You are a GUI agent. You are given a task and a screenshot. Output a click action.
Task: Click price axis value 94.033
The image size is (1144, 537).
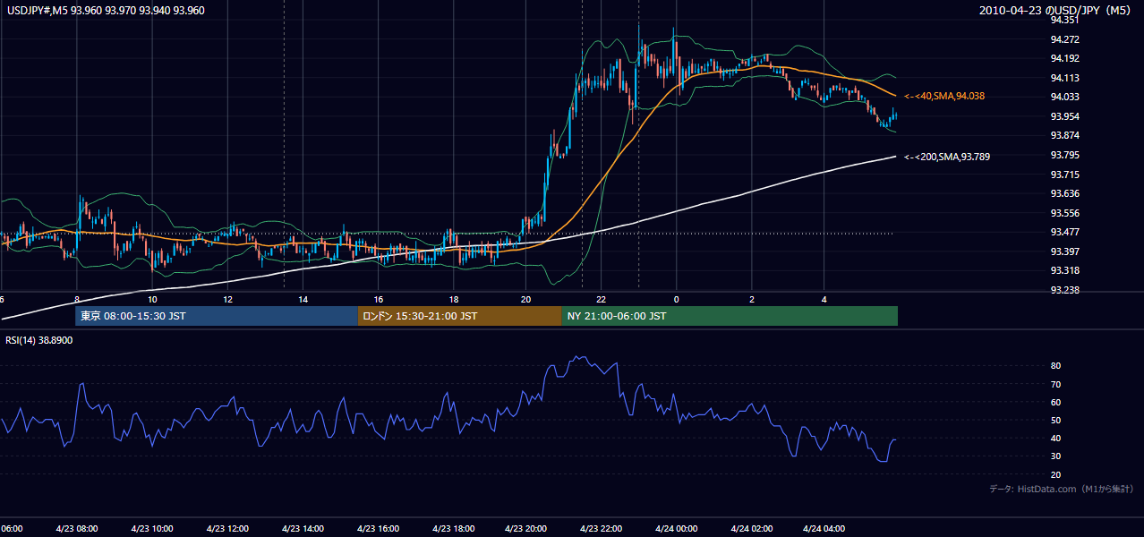click(1063, 97)
